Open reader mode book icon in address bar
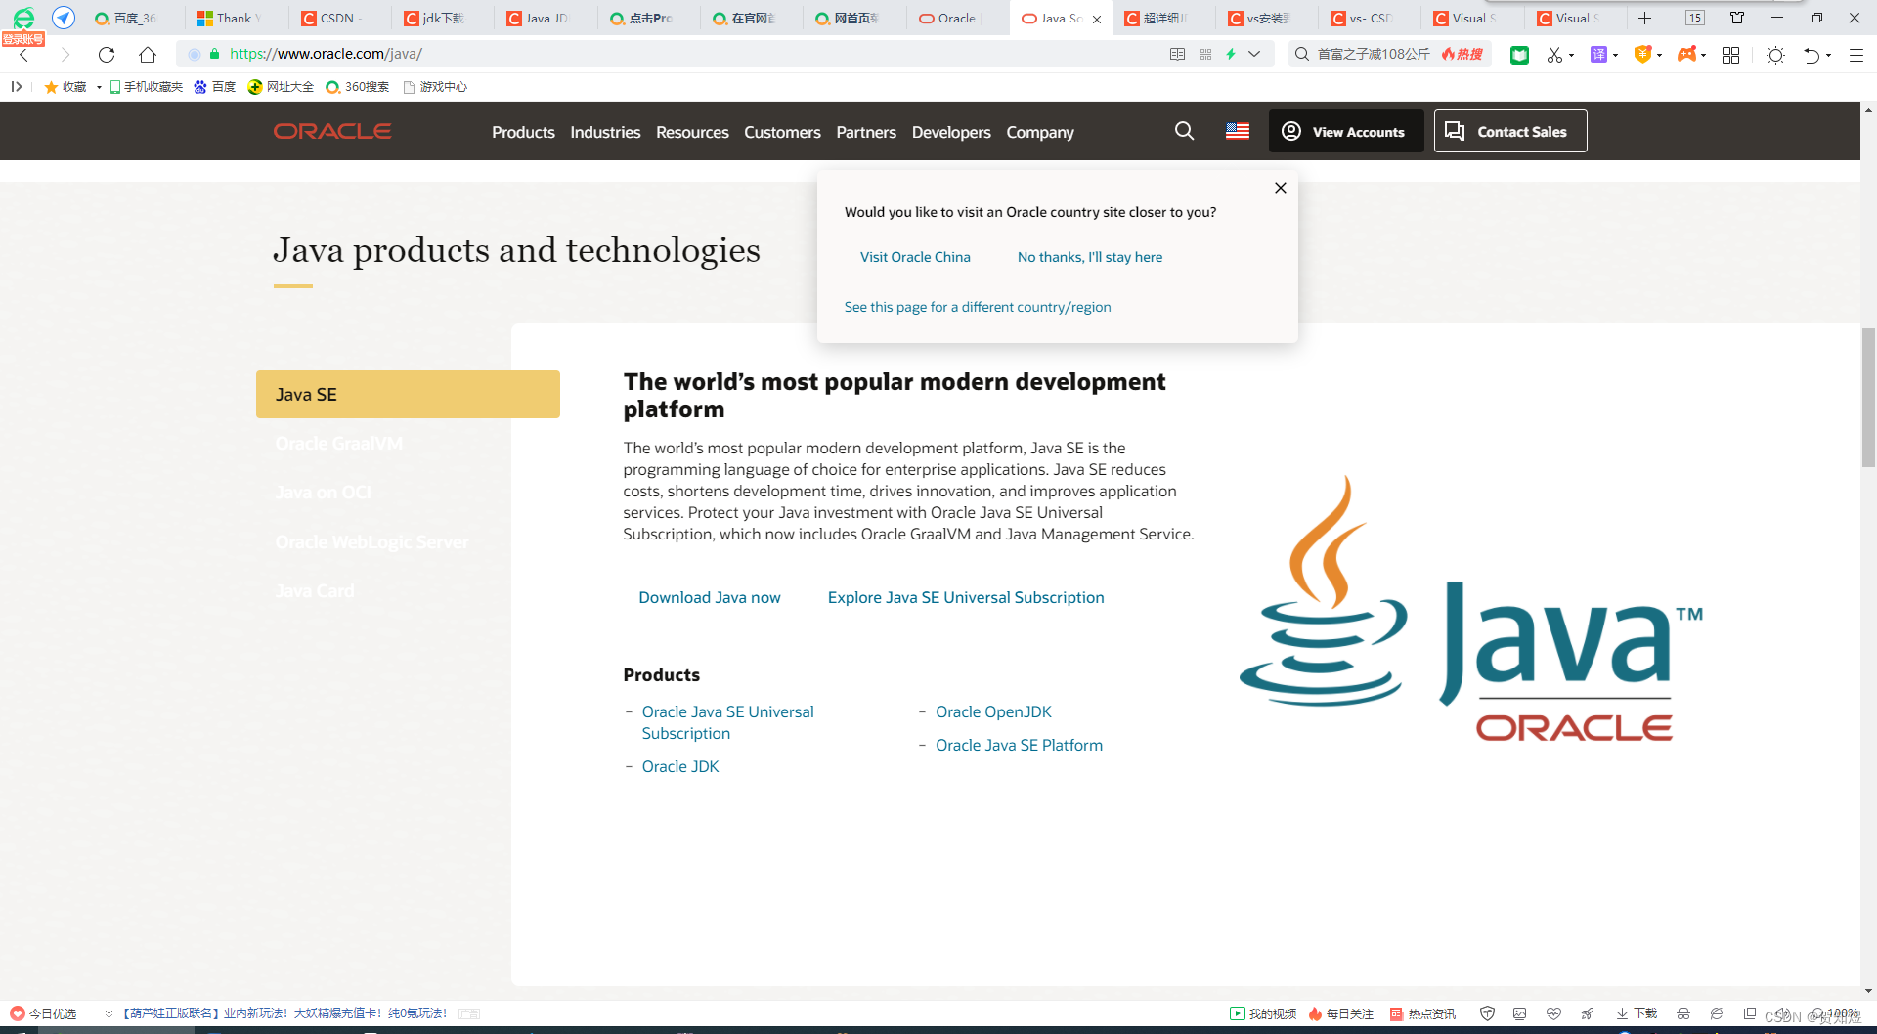Image resolution: width=1877 pixels, height=1034 pixels. (1177, 54)
